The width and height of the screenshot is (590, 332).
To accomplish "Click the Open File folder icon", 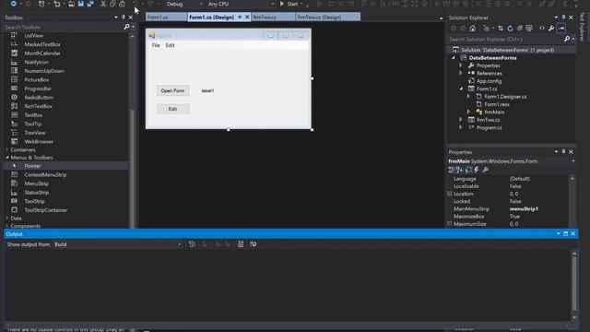I will point(71,4).
